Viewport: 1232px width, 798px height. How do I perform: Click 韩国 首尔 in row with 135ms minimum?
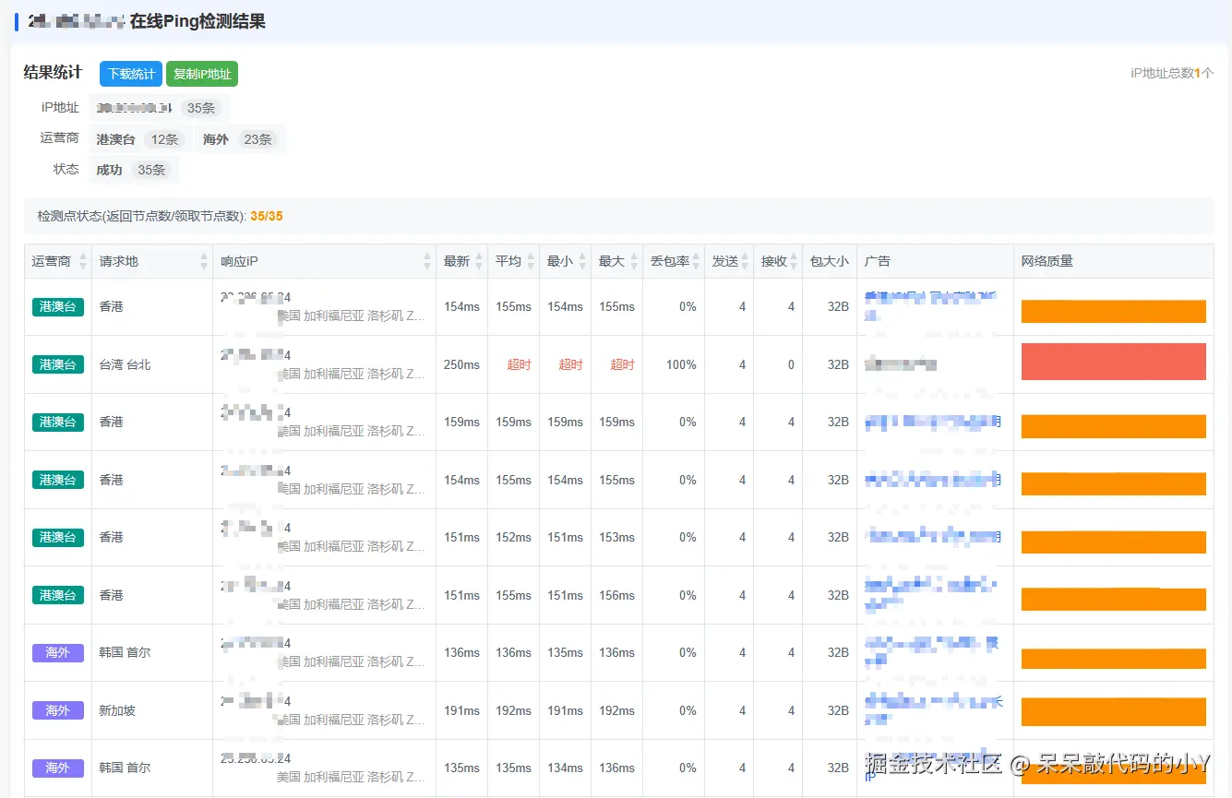pos(125,652)
